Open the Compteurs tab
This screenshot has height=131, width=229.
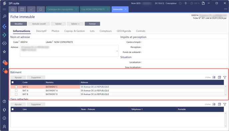pos(106,31)
